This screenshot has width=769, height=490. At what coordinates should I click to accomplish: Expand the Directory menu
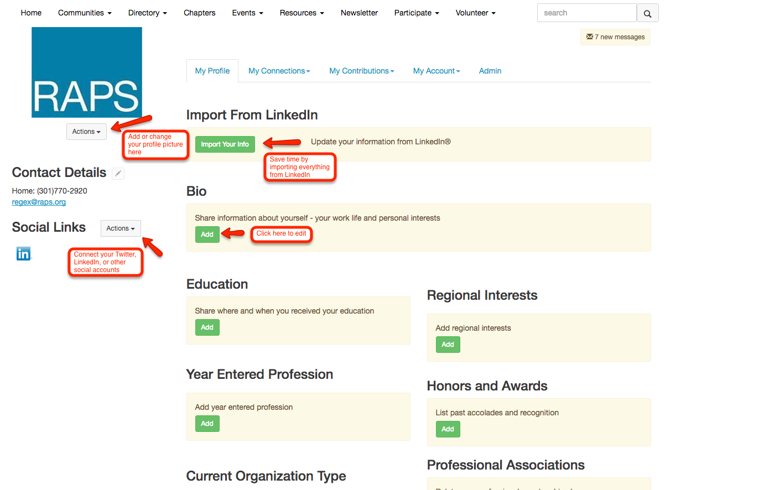[x=147, y=13]
